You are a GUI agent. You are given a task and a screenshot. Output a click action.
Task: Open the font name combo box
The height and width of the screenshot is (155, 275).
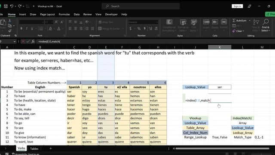[x=31, y=22]
